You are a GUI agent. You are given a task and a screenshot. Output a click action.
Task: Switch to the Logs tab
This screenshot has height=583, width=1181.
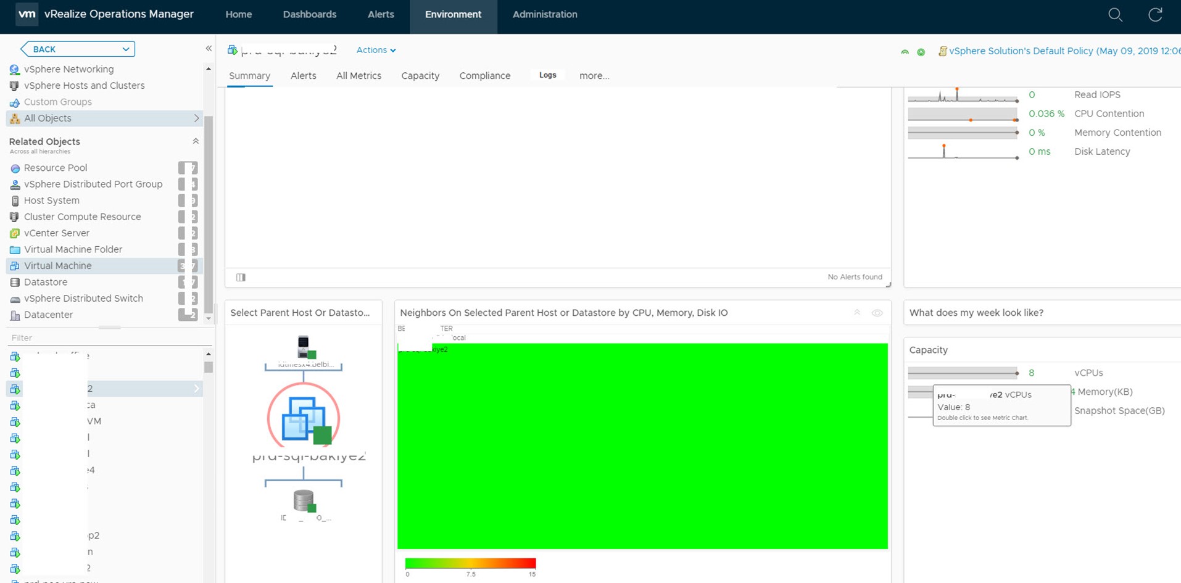pyautogui.click(x=548, y=75)
